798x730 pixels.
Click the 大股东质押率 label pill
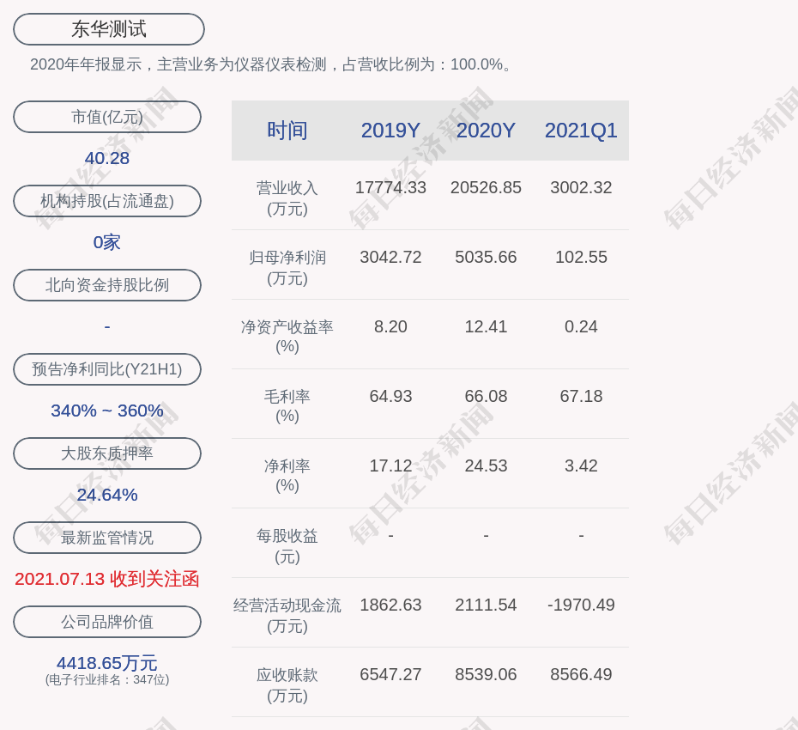pyautogui.click(x=107, y=453)
